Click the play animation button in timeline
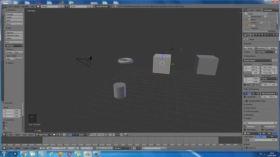 105,148
